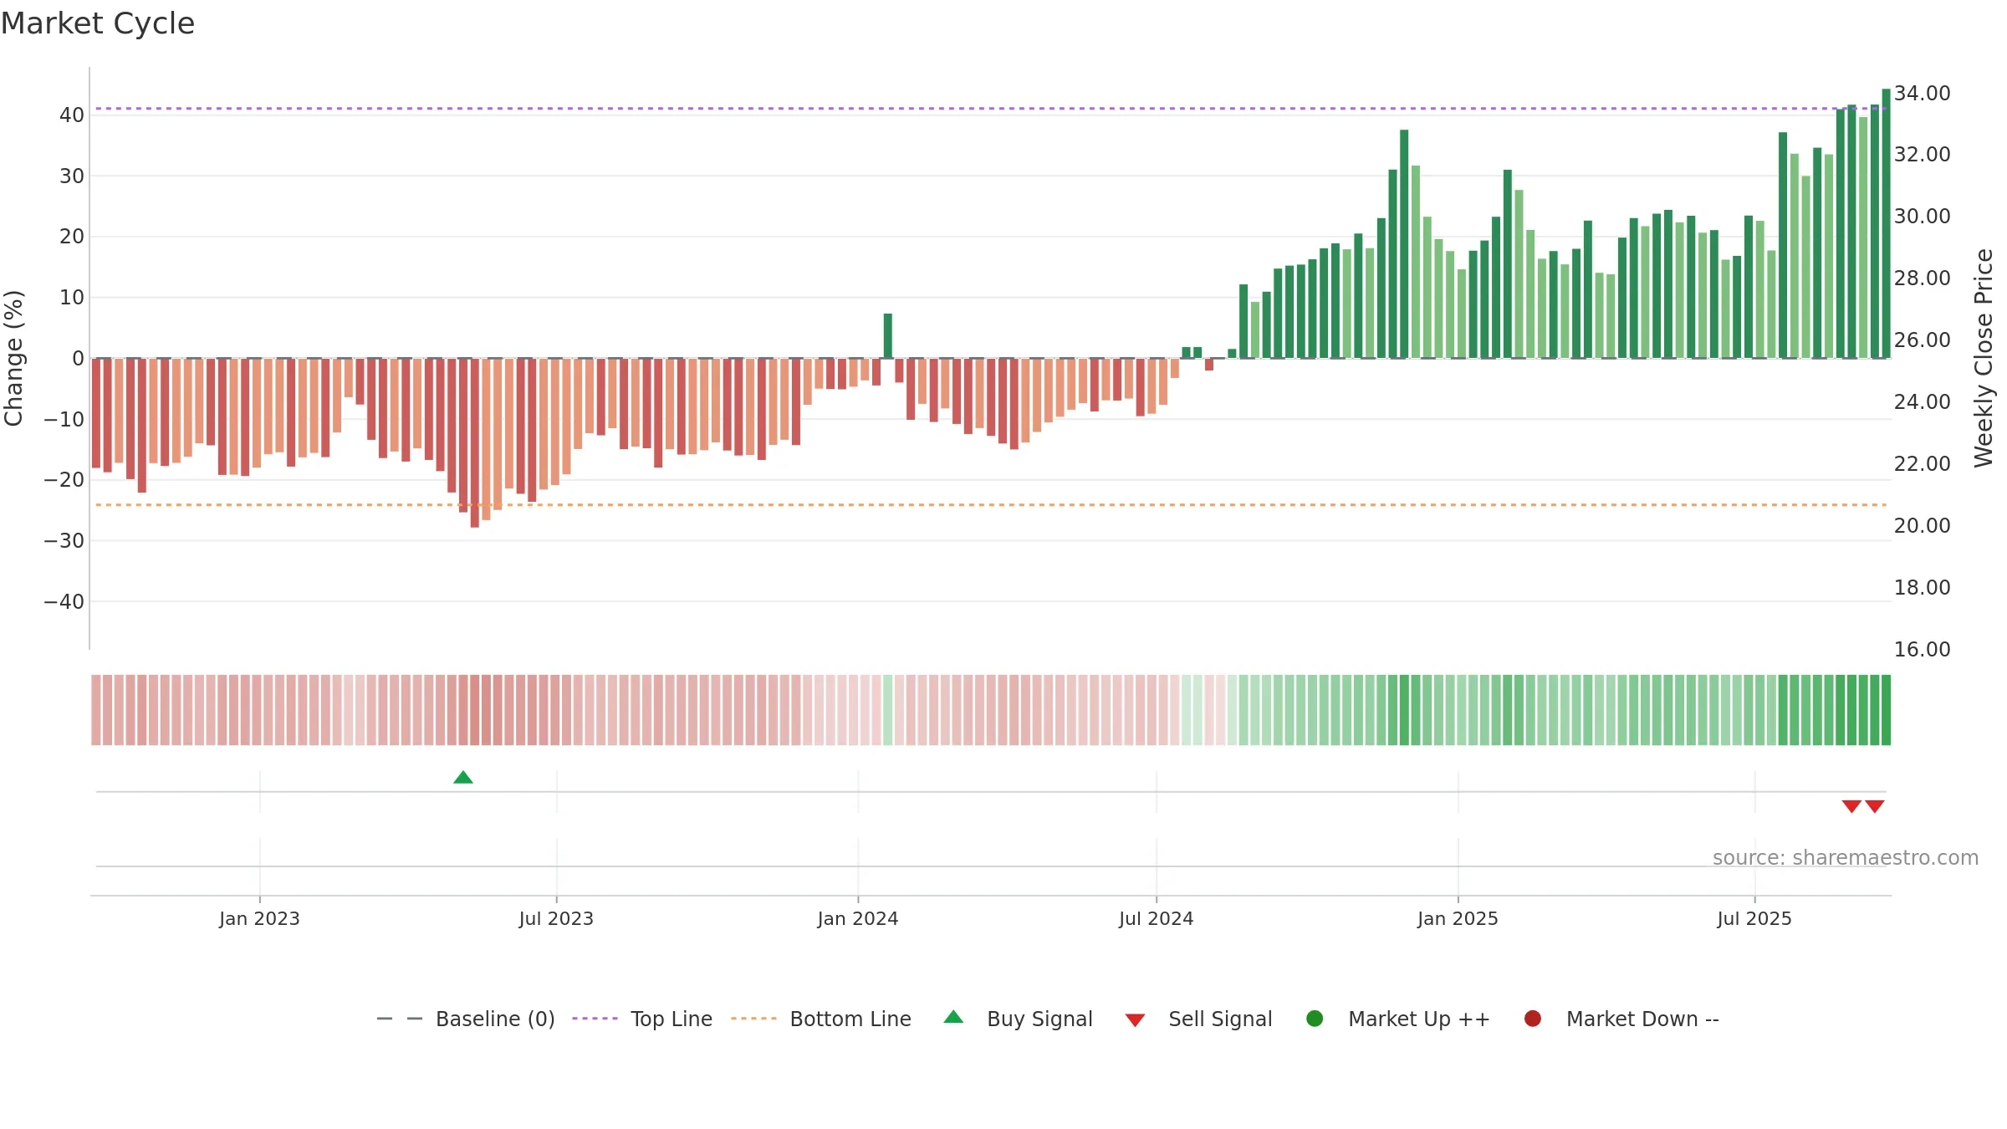Toggle the Baseline (0) legend entry
Screen dimensions: 2007x1129
pos(466,1019)
